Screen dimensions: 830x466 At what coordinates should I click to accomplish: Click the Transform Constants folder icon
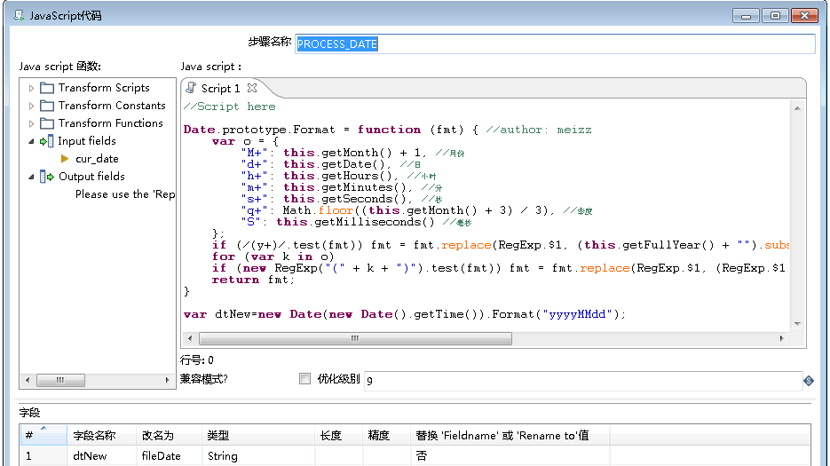47,106
